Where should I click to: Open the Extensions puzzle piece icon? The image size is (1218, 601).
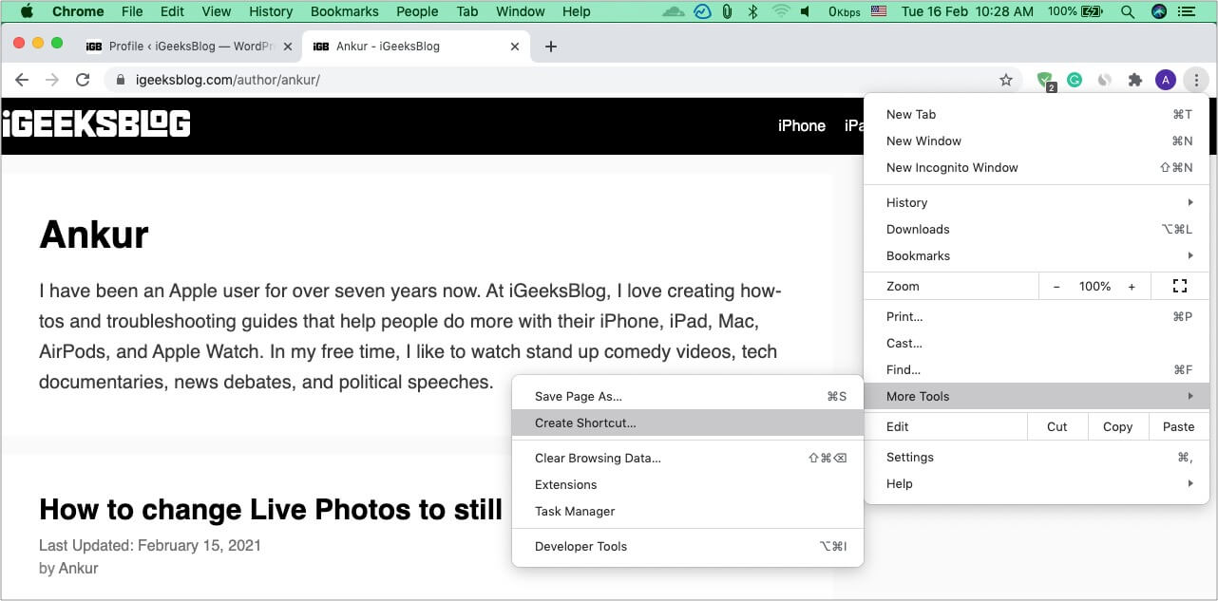(x=1134, y=81)
